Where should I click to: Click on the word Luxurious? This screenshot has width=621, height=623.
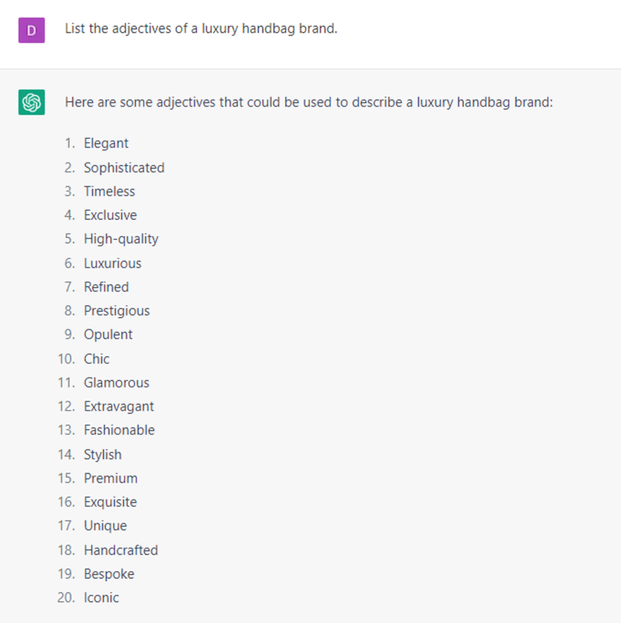coord(113,263)
